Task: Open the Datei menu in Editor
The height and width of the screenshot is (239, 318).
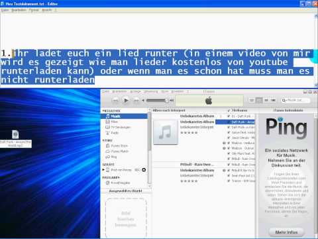Action: click(5, 10)
